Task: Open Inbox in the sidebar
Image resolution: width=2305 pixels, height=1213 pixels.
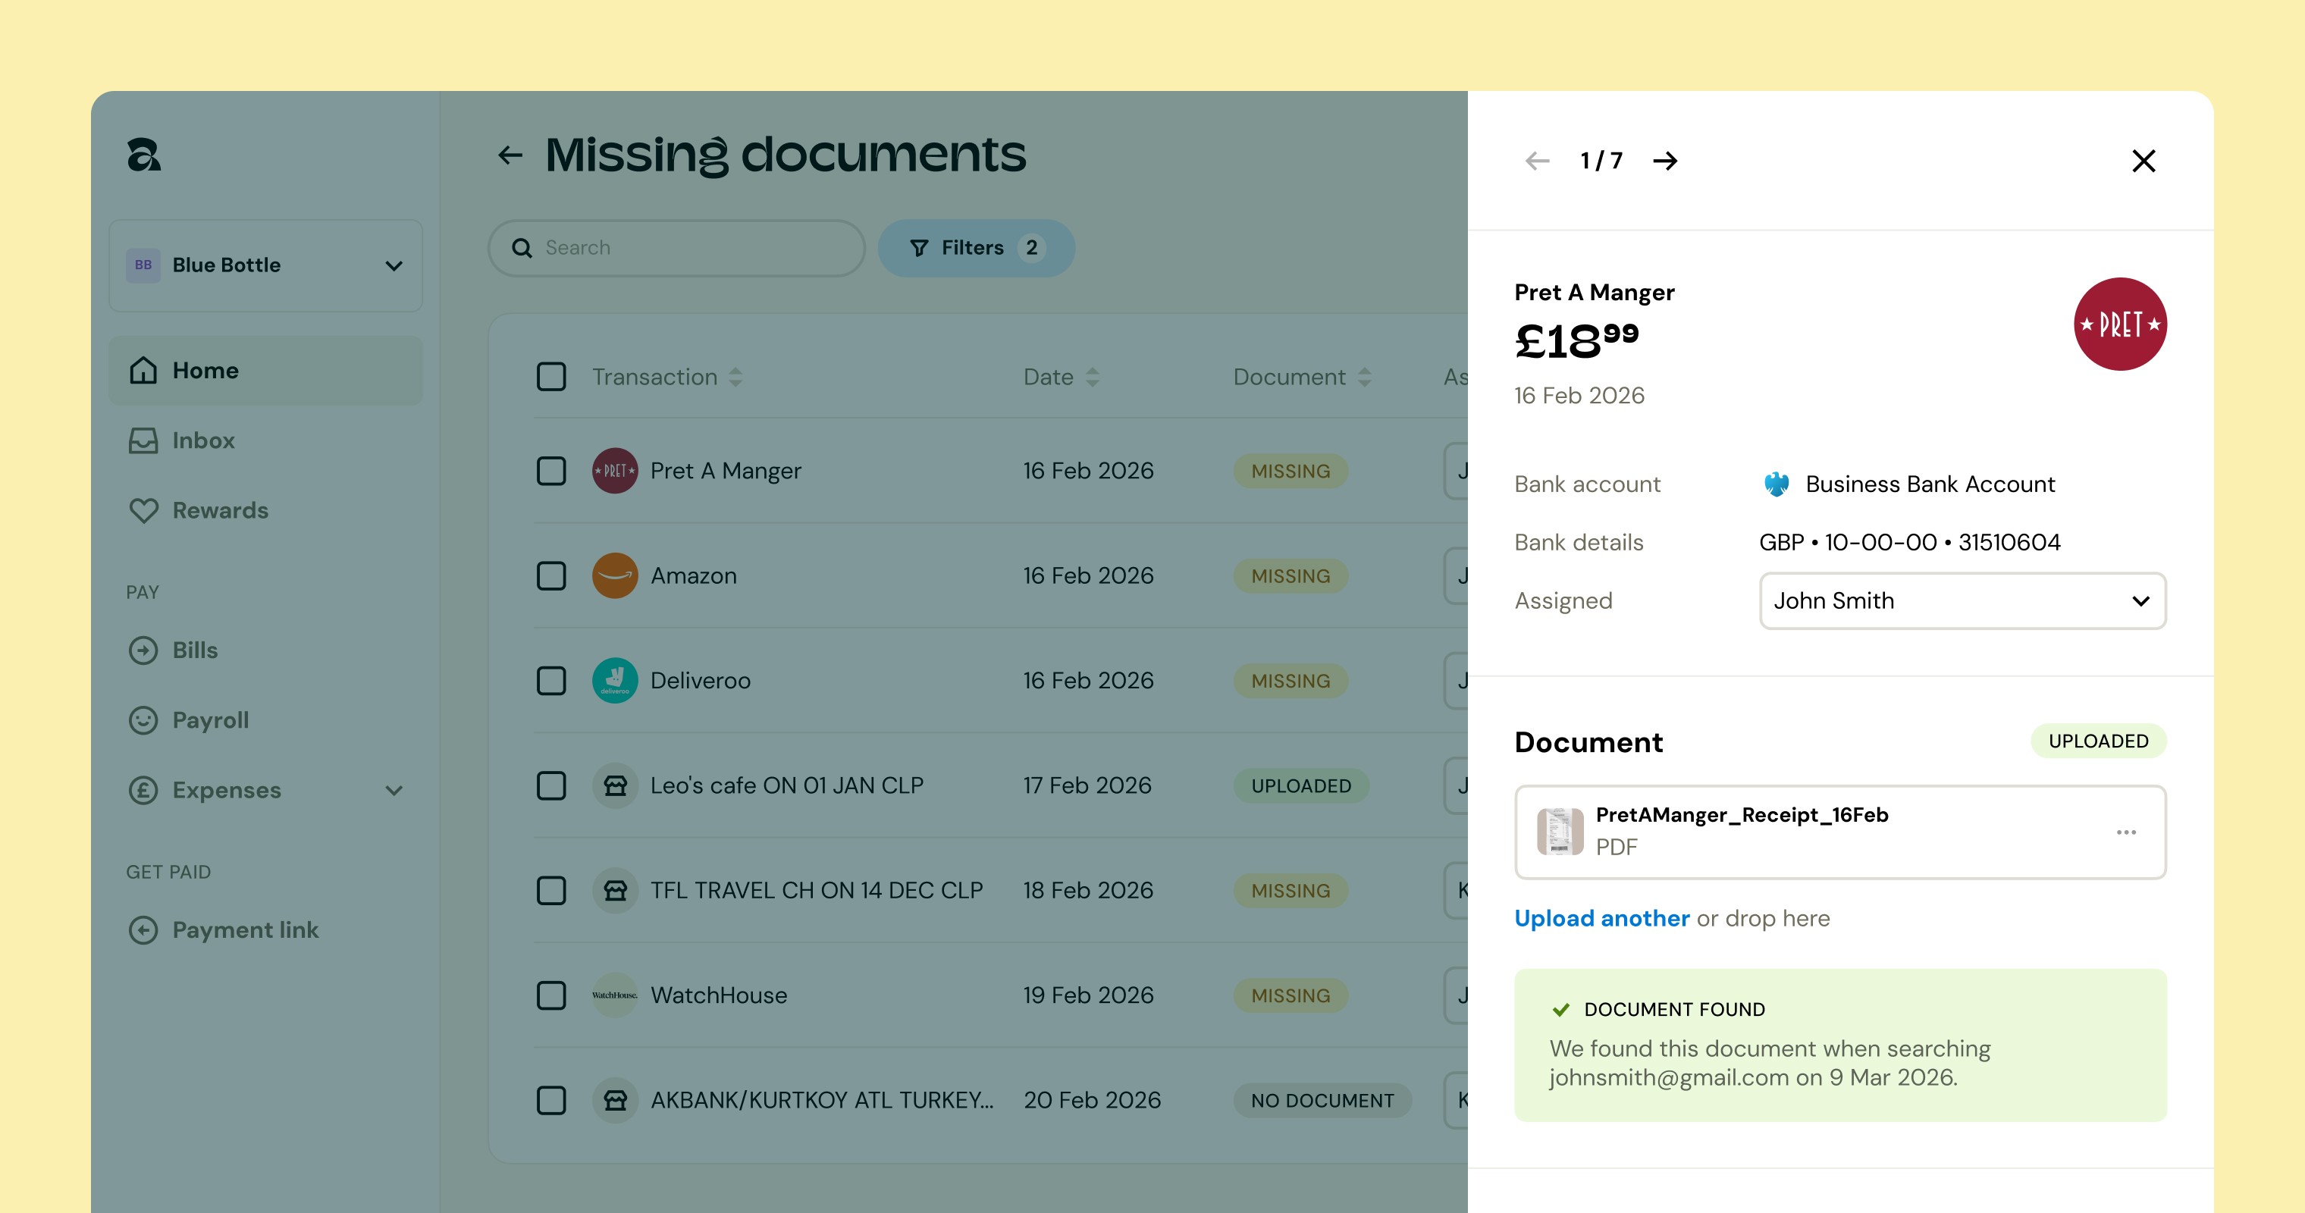Action: pyautogui.click(x=203, y=440)
